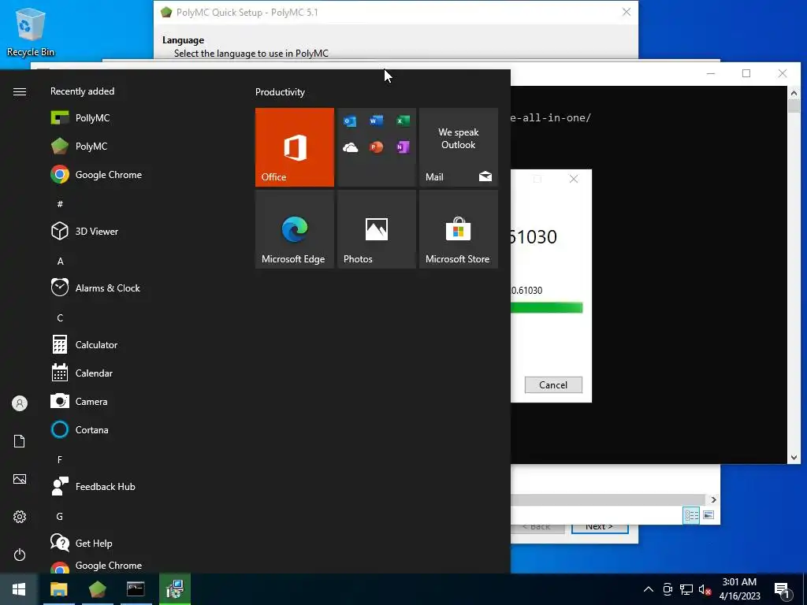Jump to the 'G' letter group header
This screenshot has width=807, height=605.
coord(60,516)
